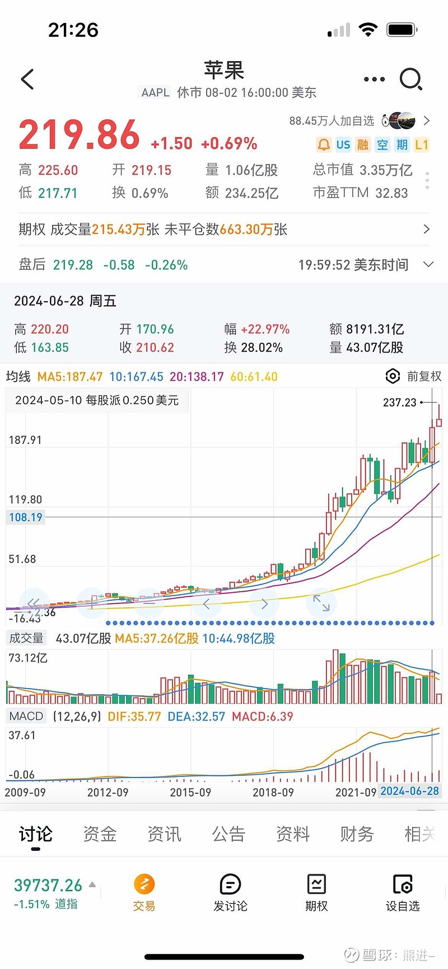View follower avatars beside 88.45万人加自选

pos(398,120)
